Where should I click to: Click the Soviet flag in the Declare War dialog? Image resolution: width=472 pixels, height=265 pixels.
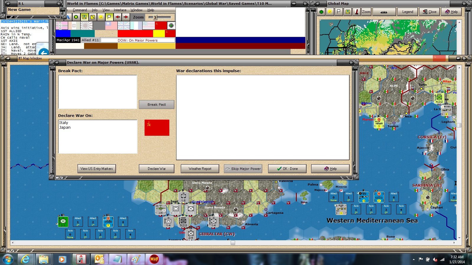pos(157,127)
